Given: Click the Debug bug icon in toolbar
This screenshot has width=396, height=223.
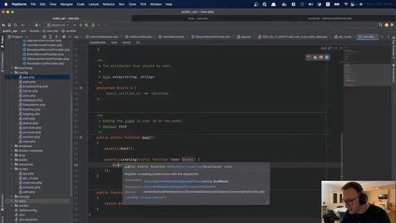Looking at the screenshot, I should tap(81, 25).
